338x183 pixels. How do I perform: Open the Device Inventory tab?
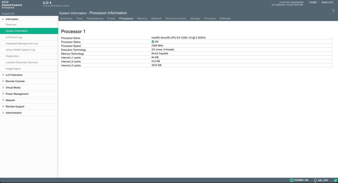176,19
